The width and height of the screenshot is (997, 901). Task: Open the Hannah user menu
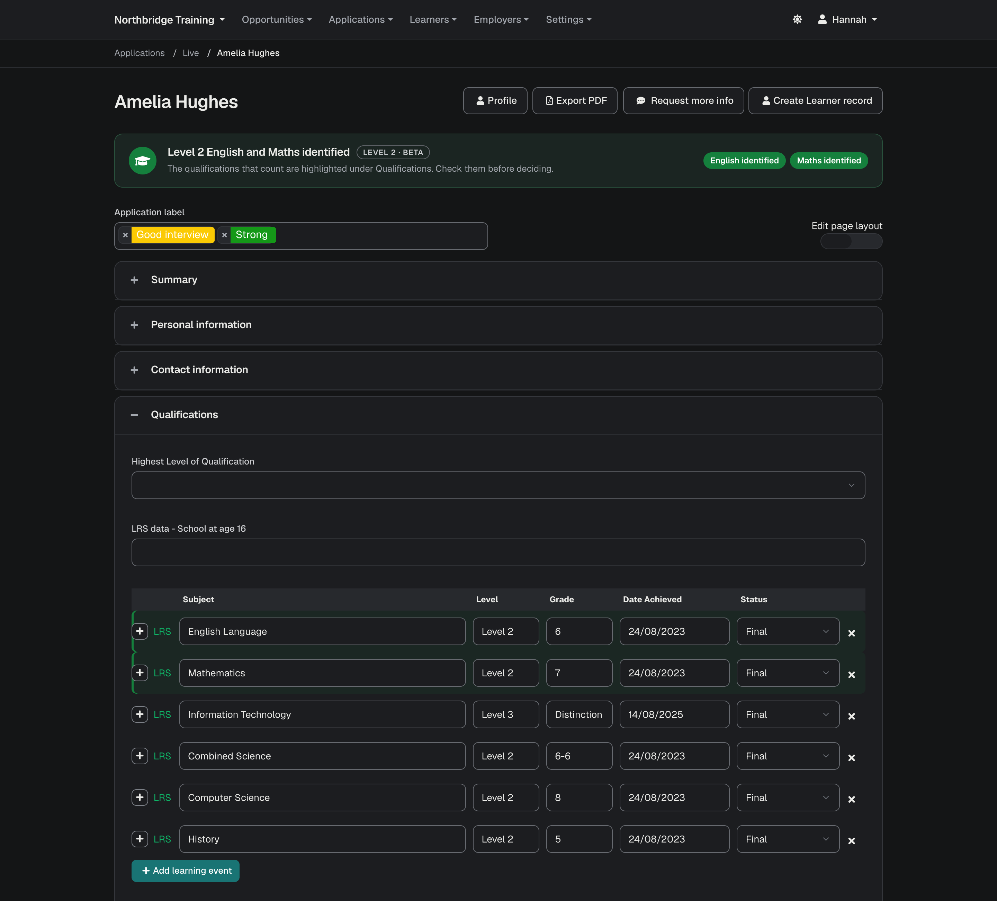(848, 19)
